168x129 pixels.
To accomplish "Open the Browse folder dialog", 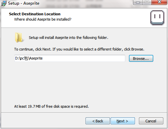I will coord(141,59).
